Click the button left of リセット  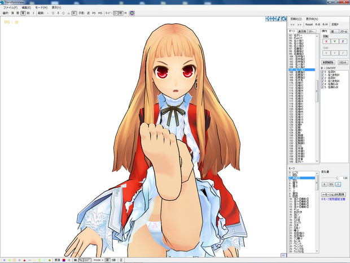(328, 62)
